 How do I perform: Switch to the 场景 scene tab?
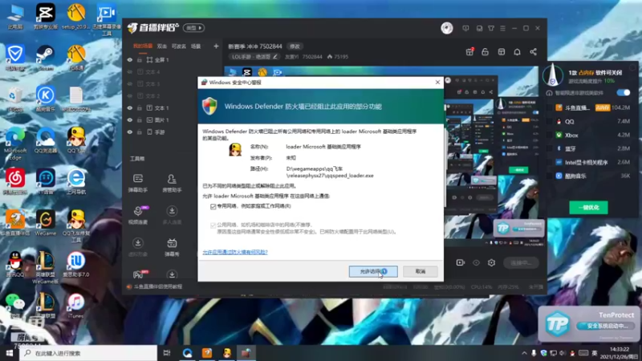coord(196,47)
